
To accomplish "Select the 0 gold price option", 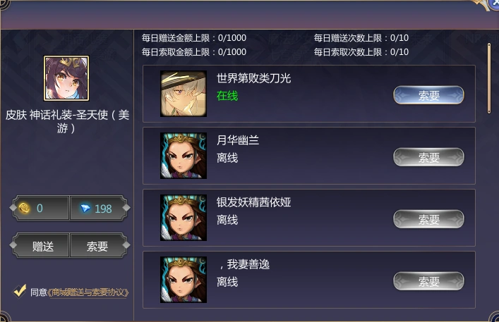I will coord(41,209).
